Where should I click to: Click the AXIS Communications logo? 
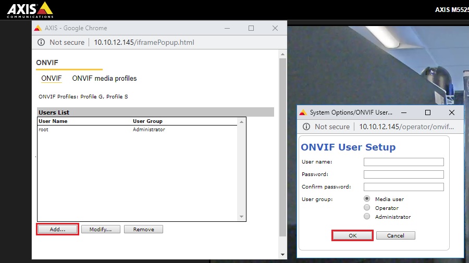point(30,9)
